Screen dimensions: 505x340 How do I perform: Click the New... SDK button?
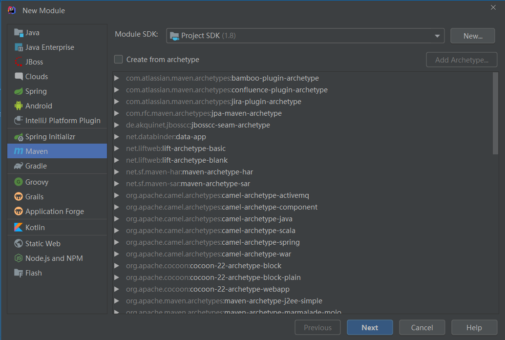(472, 36)
